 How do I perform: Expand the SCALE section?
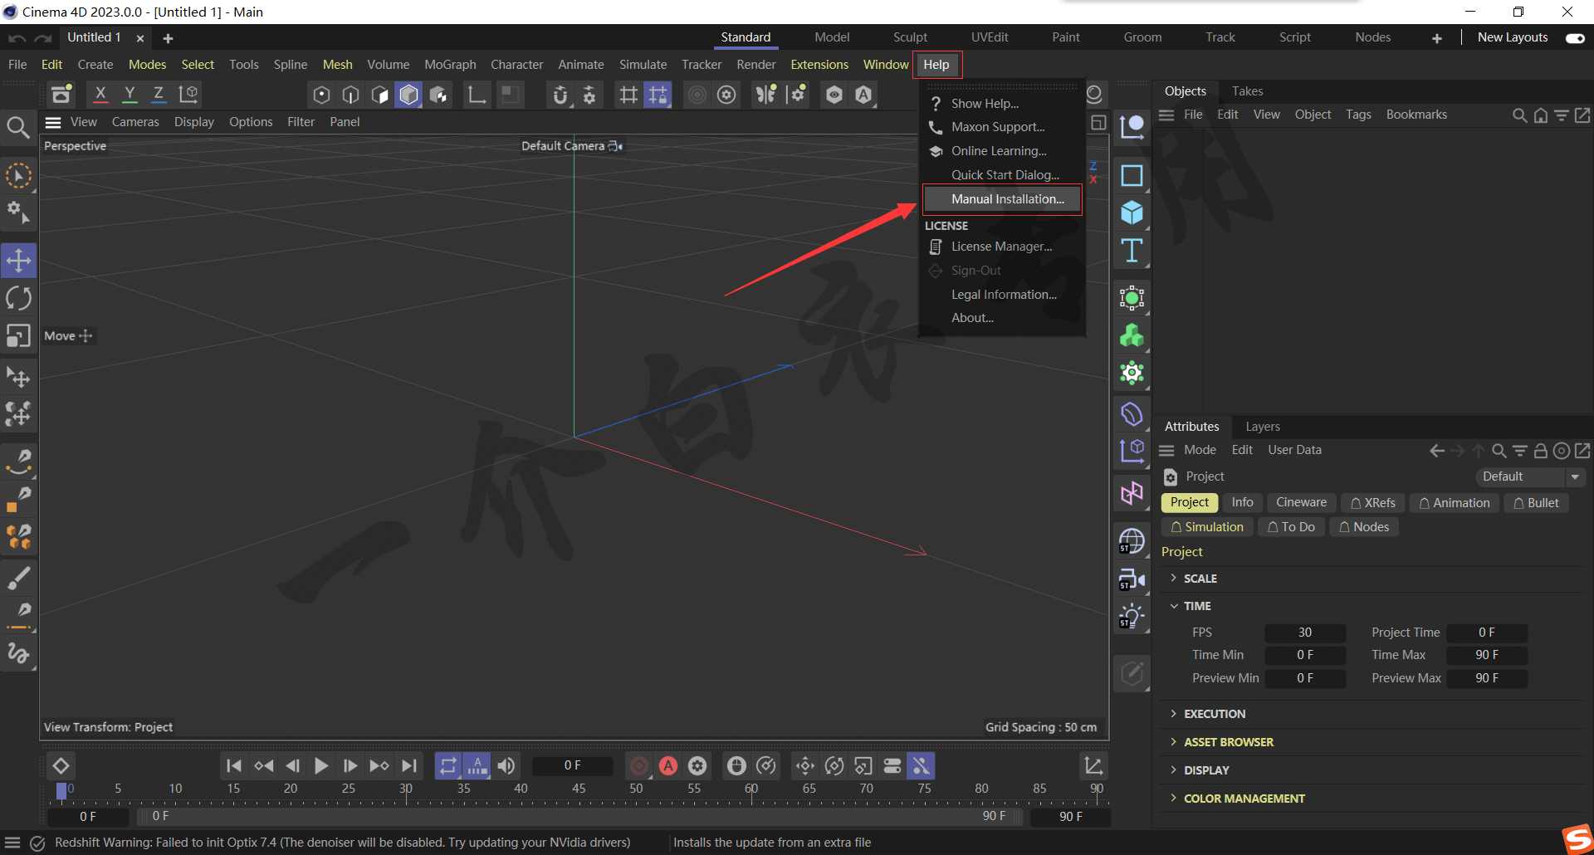point(1200,579)
